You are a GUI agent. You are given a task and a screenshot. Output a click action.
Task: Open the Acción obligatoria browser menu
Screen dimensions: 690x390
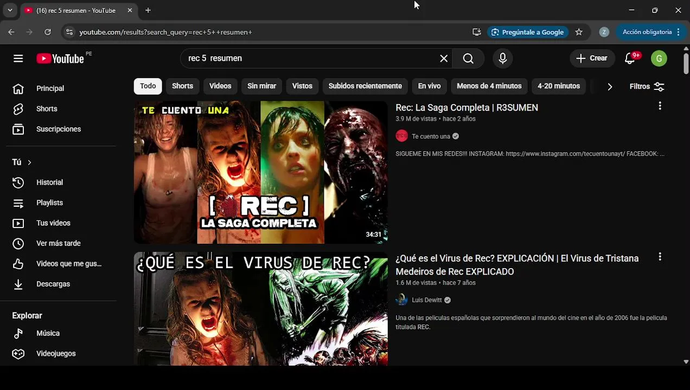[x=650, y=32]
